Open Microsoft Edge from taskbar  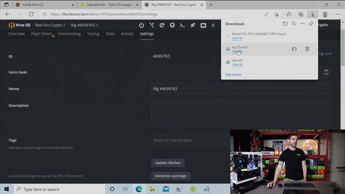click(x=139, y=189)
